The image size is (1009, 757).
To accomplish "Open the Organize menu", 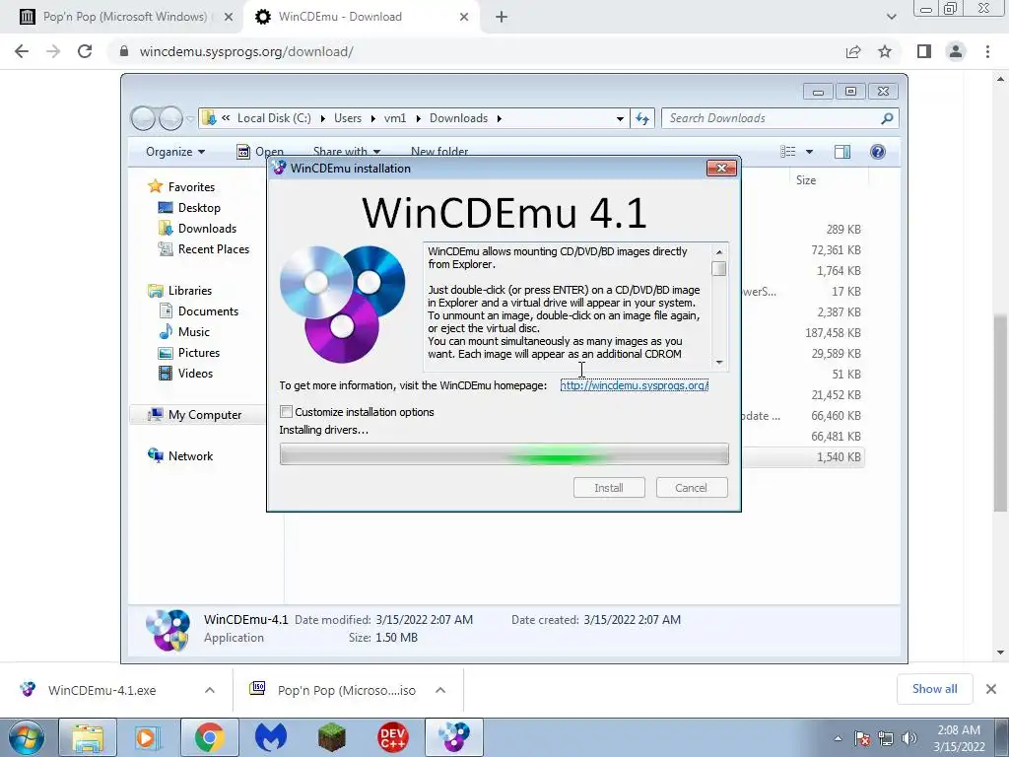I will pyautogui.click(x=175, y=151).
